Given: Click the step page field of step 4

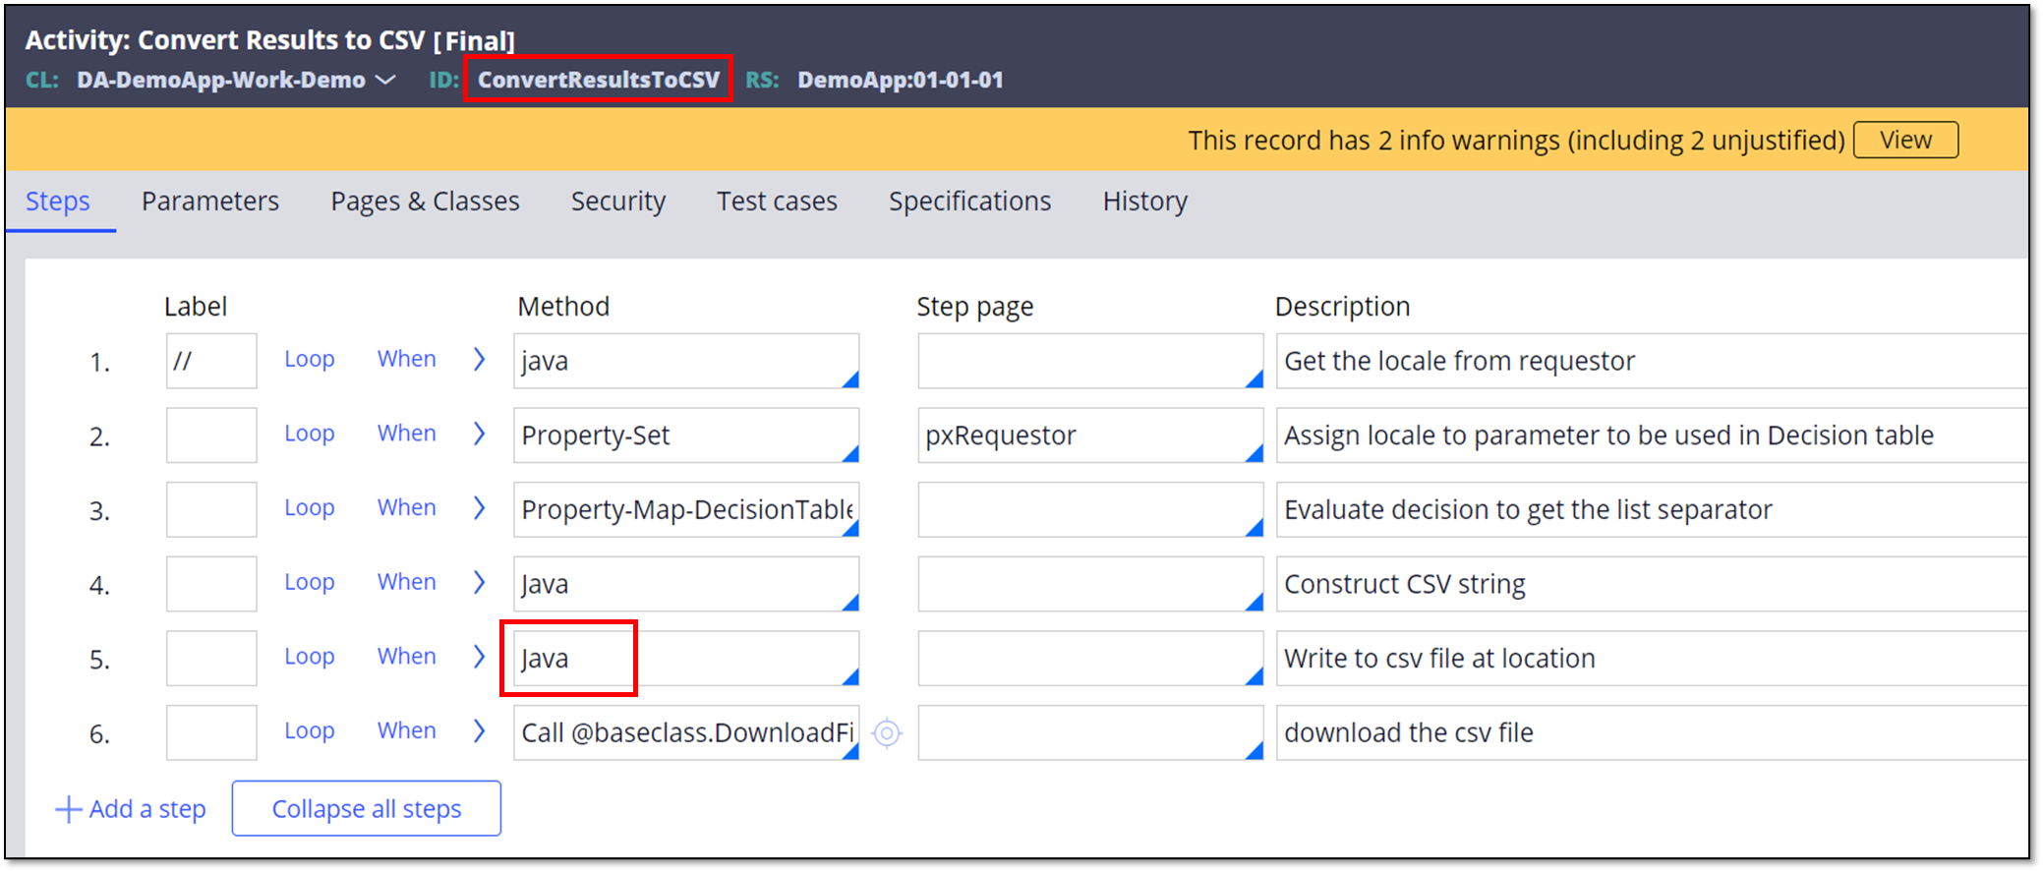Looking at the screenshot, I should point(1090,584).
